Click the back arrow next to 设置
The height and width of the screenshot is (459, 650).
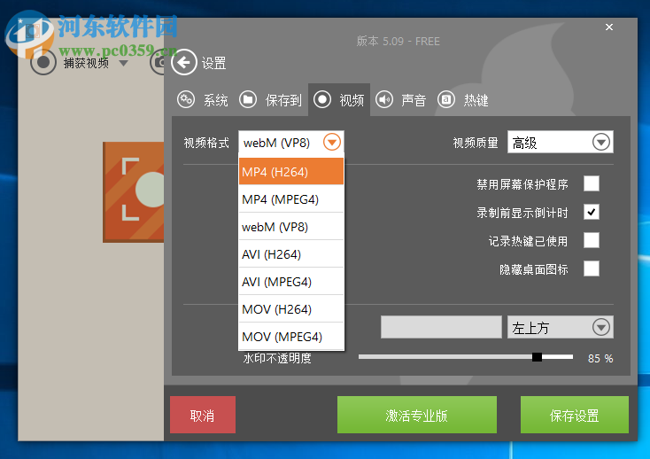(x=183, y=62)
